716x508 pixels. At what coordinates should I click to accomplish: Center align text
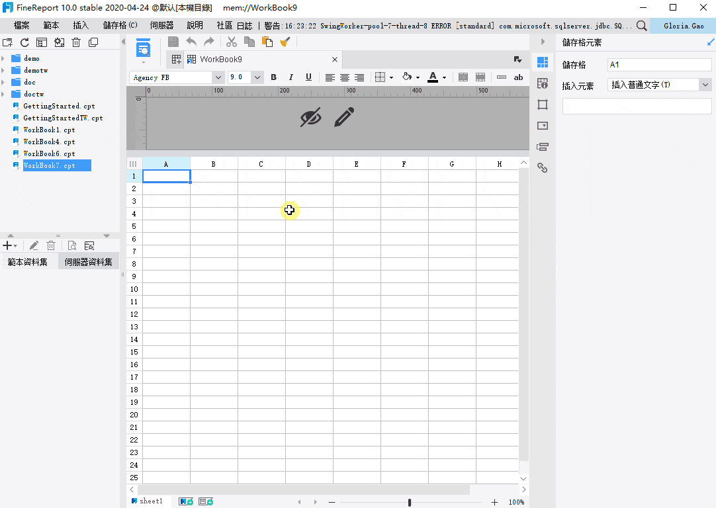click(x=345, y=77)
